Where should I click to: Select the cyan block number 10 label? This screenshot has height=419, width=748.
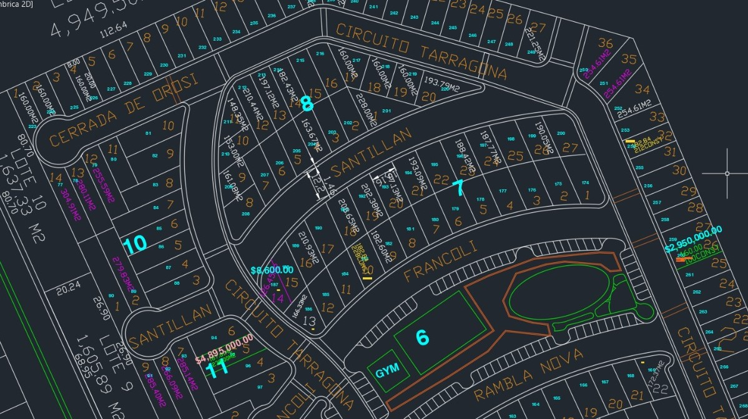pyautogui.click(x=135, y=245)
